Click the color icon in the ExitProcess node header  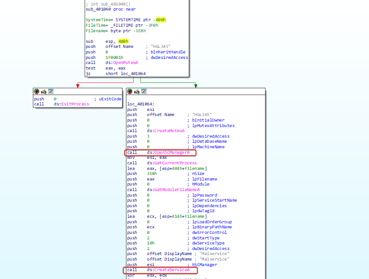(x=36, y=92)
